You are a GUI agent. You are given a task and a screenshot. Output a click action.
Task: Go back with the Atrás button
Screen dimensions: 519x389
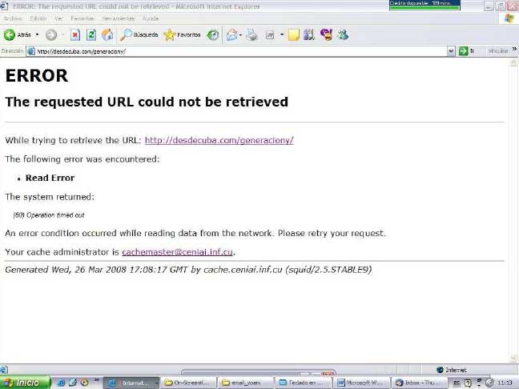click(x=17, y=34)
